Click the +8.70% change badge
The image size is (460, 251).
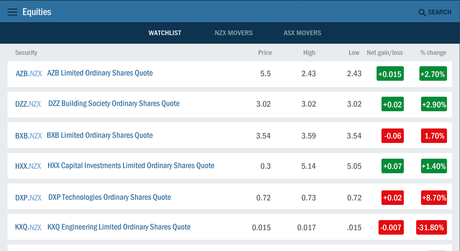click(434, 198)
